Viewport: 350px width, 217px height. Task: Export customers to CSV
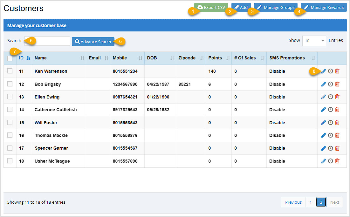[211, 7]
